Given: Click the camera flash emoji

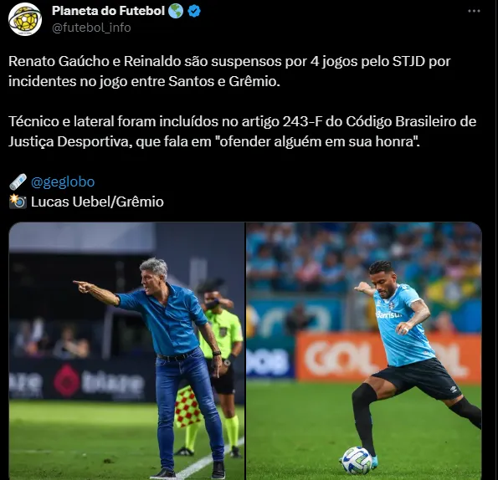Looking at the screenshot, I should [x=18, y=202].
